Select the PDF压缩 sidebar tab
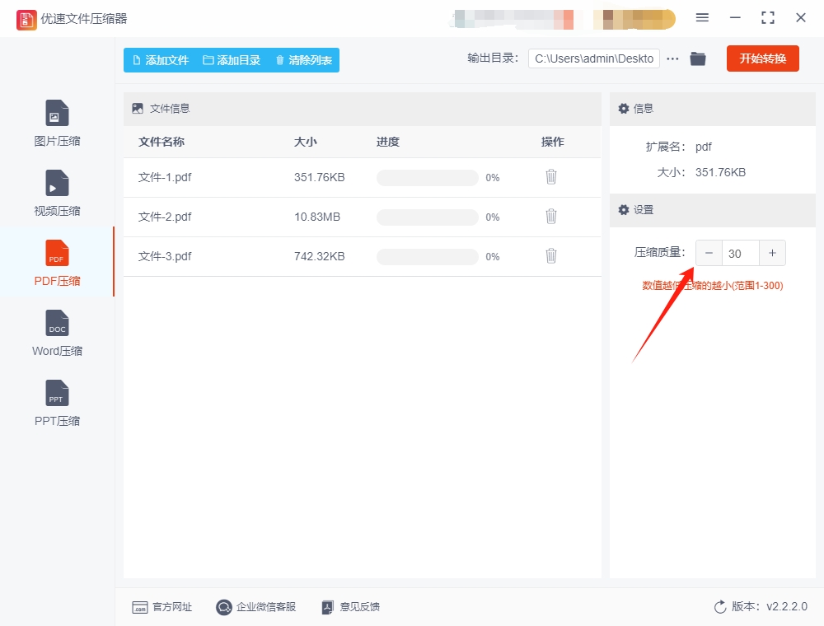The height and width of the screenshot is (626, 824). coord(57,263)
